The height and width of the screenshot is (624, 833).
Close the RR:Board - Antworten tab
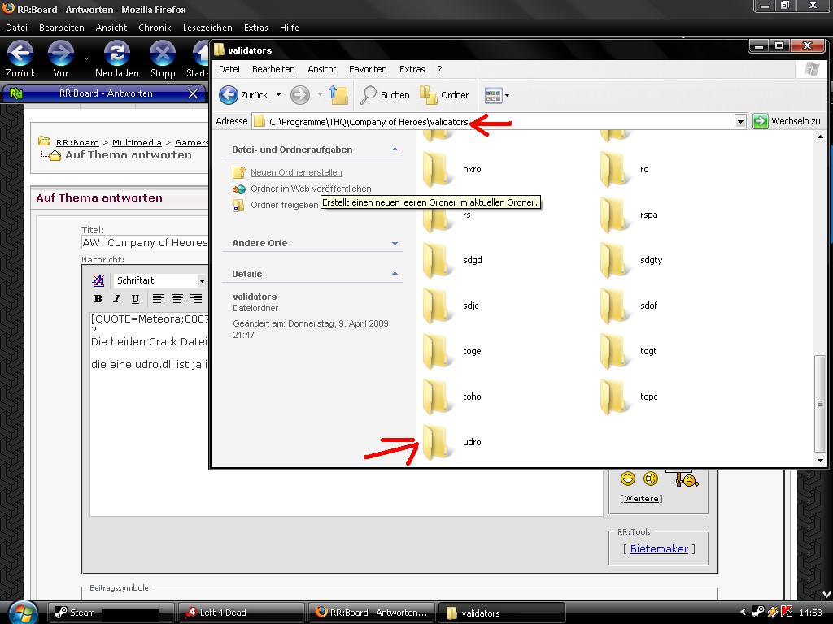tap(193, 94)
